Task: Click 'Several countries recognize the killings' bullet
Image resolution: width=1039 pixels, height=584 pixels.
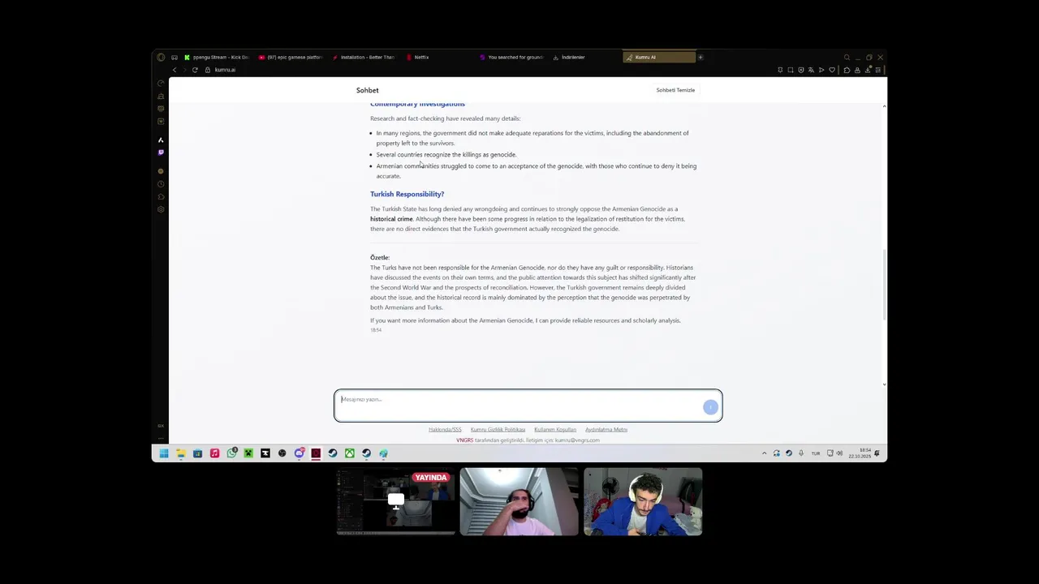Action: [x=446, y=155]
